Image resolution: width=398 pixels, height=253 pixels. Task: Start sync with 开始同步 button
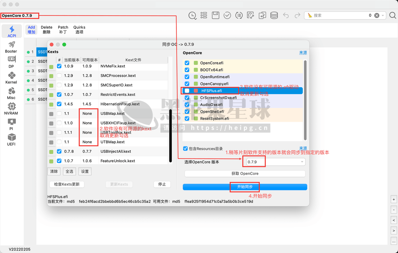point(245,187)
